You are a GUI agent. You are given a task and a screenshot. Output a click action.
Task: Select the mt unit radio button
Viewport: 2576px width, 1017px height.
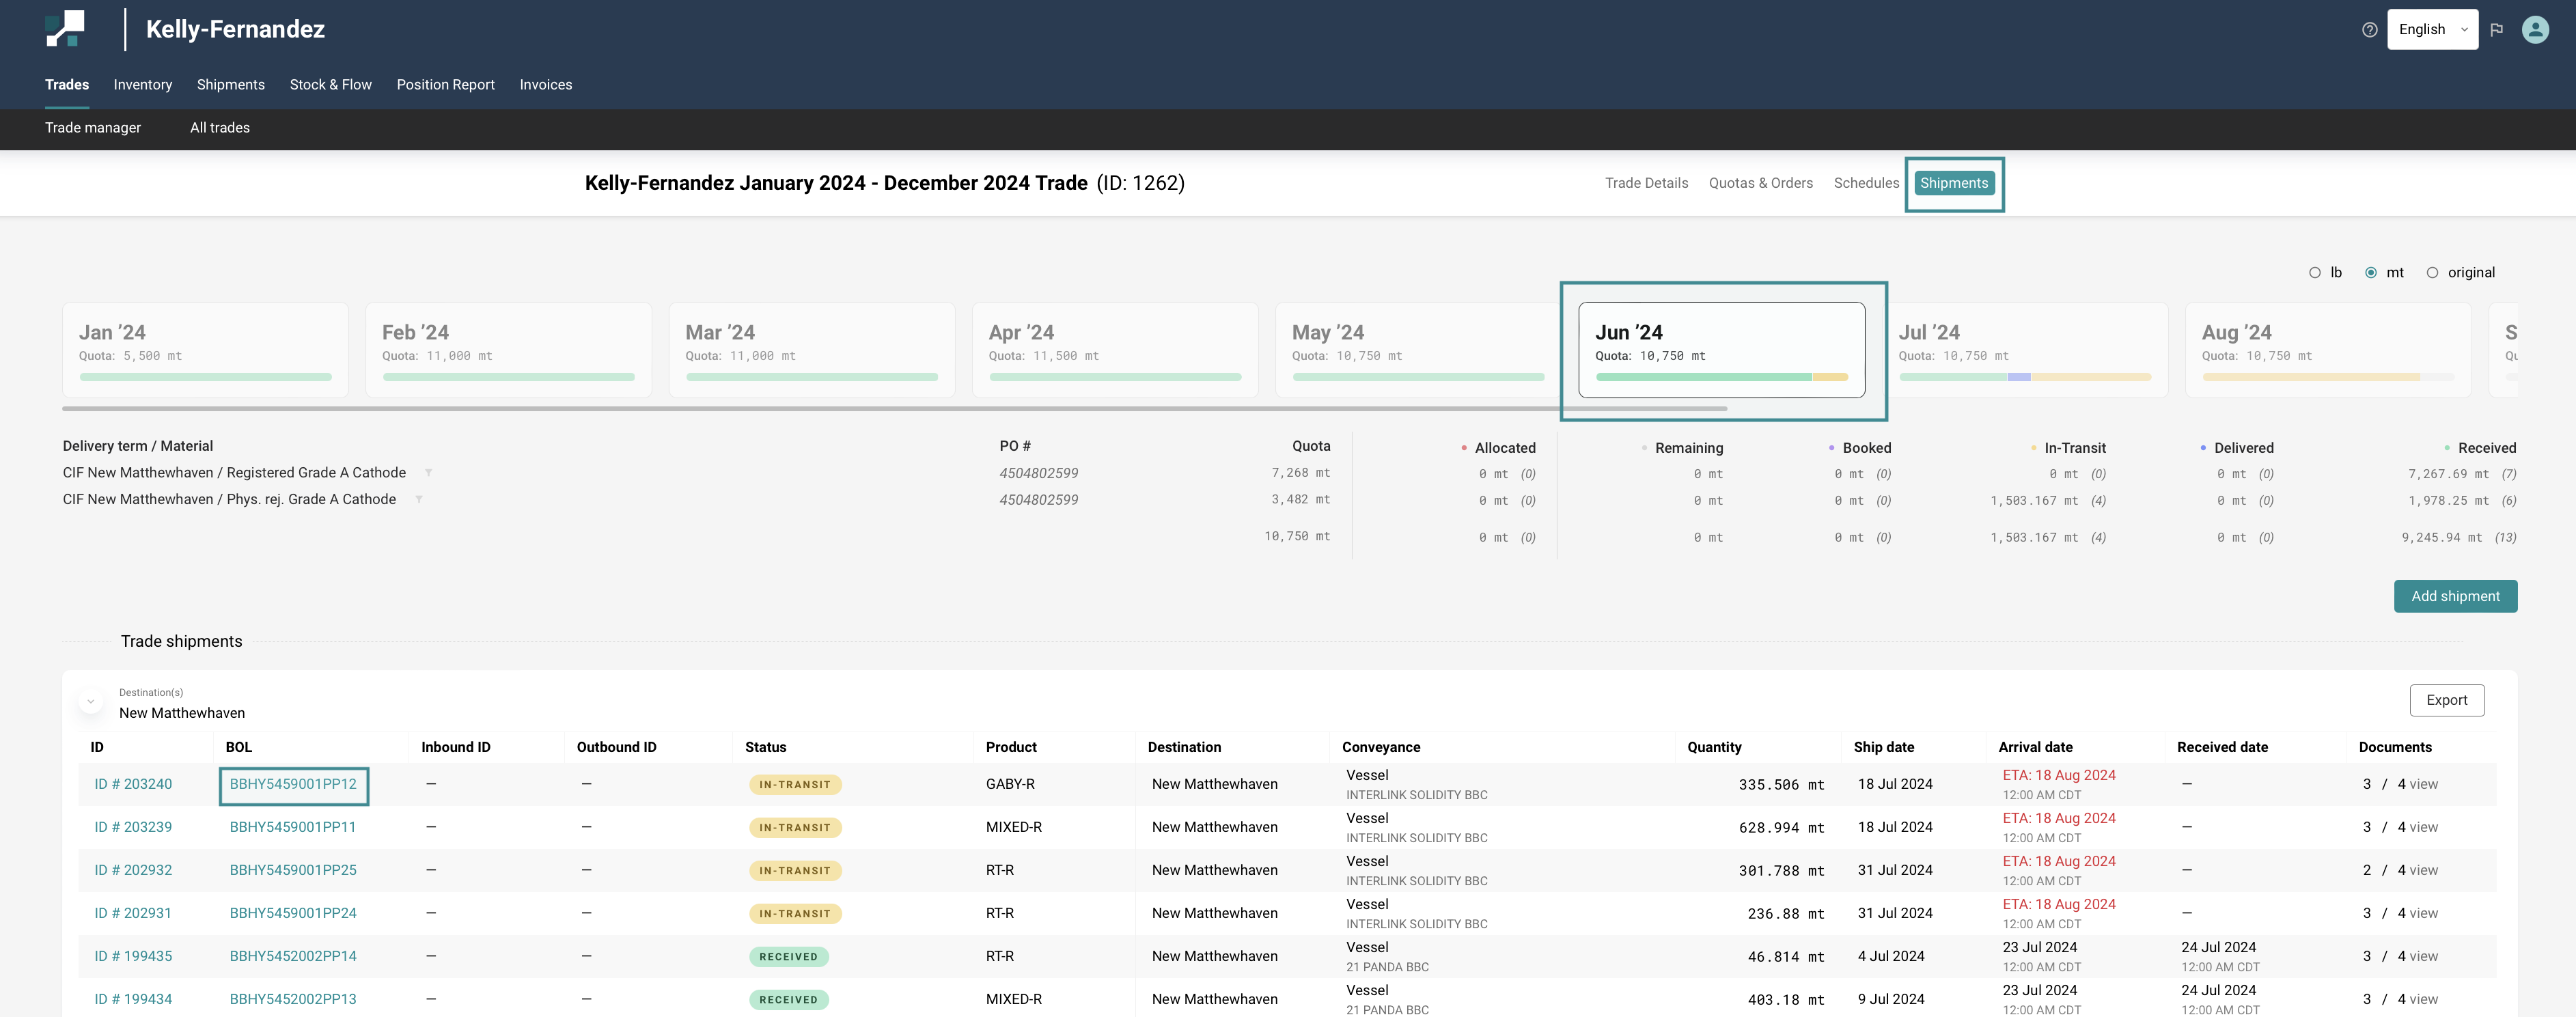(2370, 273)
